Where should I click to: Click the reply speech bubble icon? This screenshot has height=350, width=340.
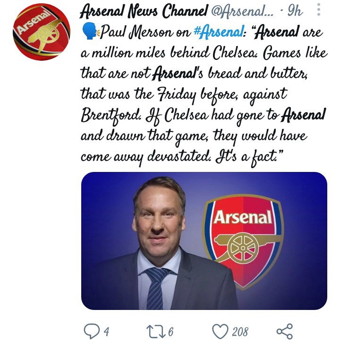point(92,332)
